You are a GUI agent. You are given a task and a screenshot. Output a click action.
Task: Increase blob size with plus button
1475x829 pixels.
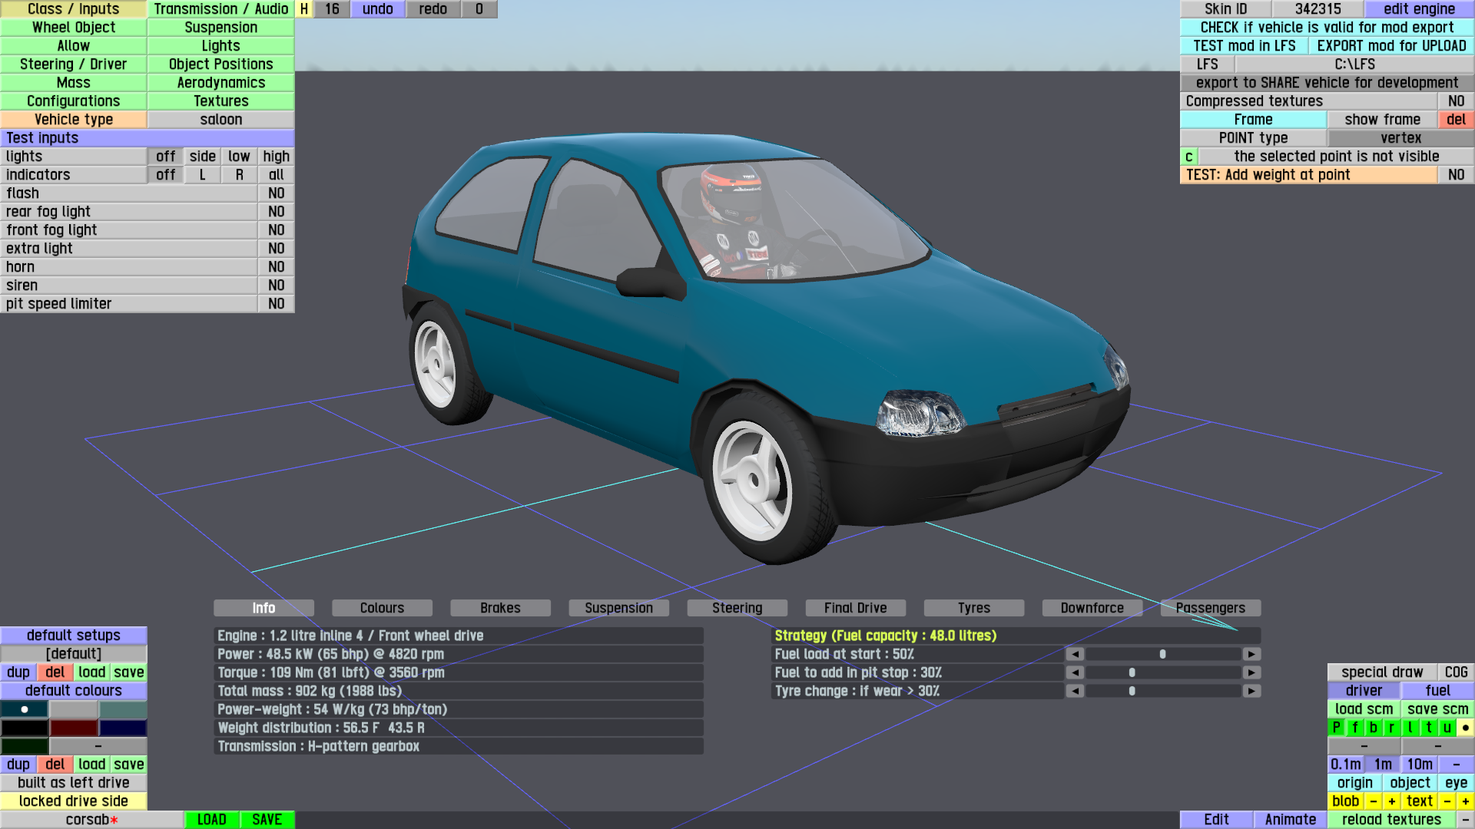[x=1391, y=801]
